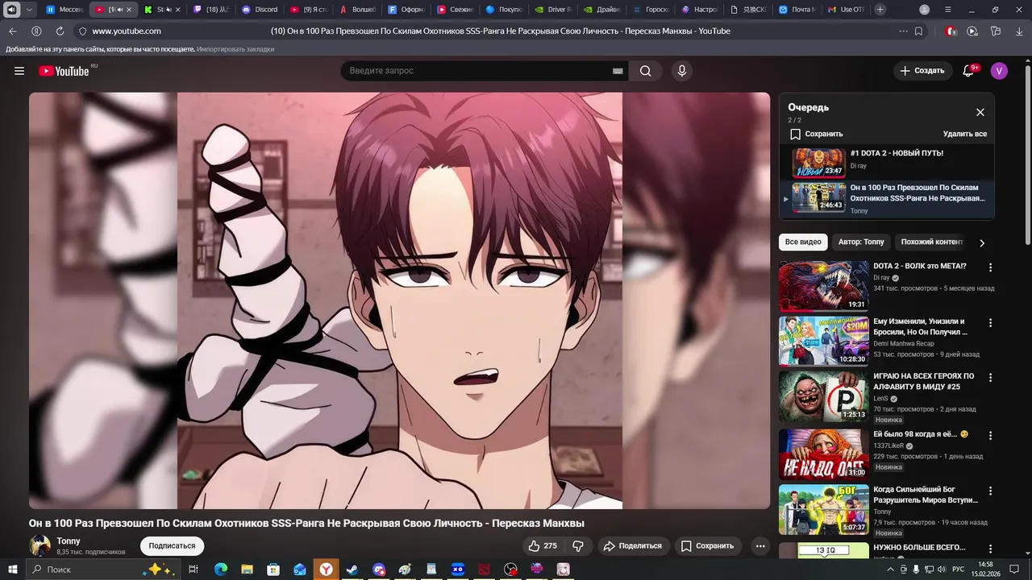This screenshot has height=580, width=1032.
Task: Open more actions ellipsis under video
Action: click(x=760, y=546)
